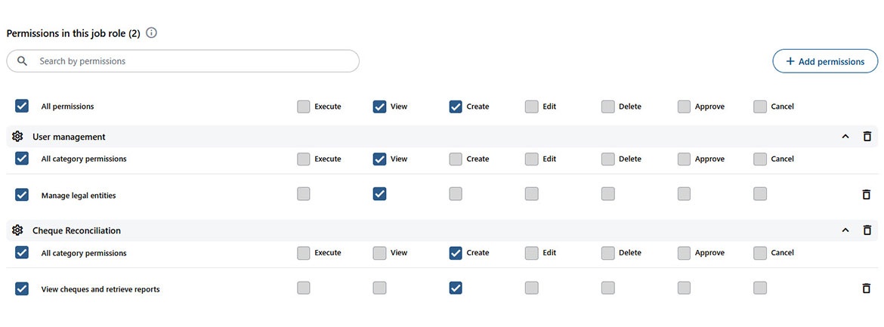Click the info icon beside job role title
Viewport: 884px width, 327px height.
coord(152,33)
